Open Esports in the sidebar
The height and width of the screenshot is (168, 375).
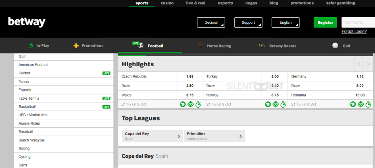point(64,90)
